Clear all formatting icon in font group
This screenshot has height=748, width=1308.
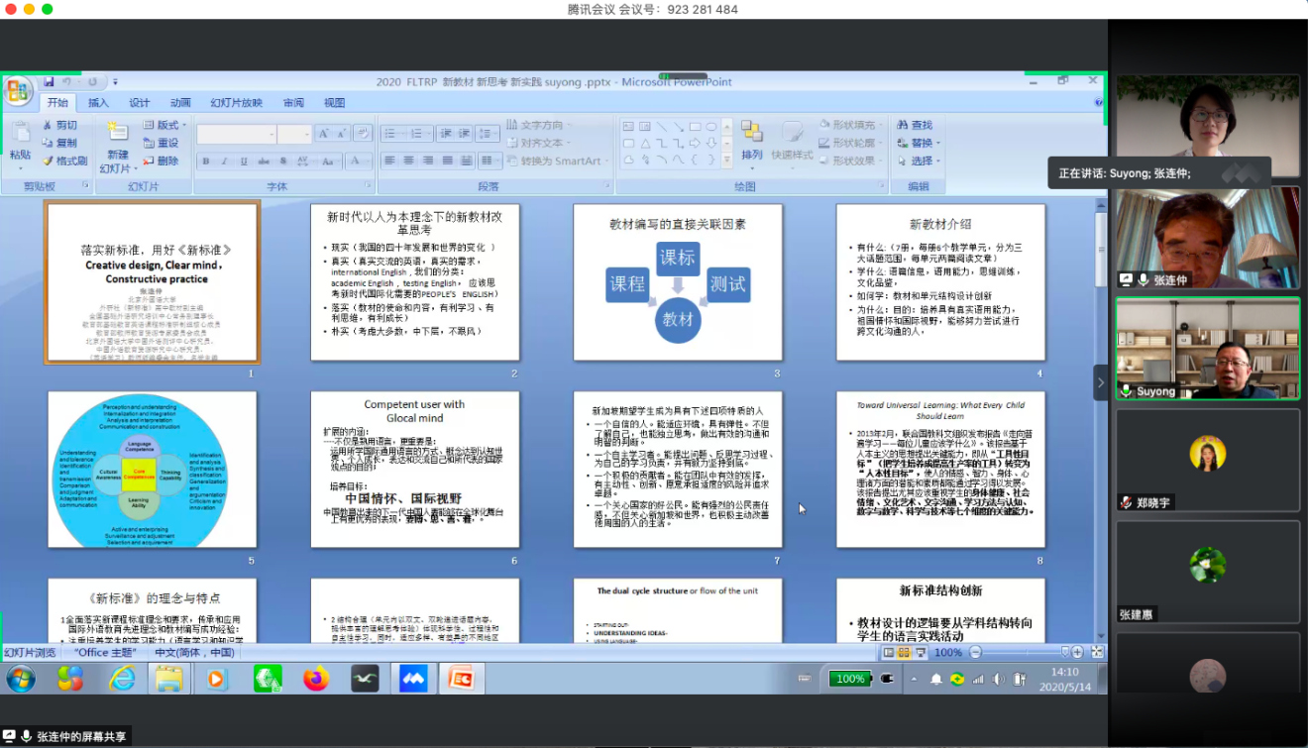(x=363, y=134)
